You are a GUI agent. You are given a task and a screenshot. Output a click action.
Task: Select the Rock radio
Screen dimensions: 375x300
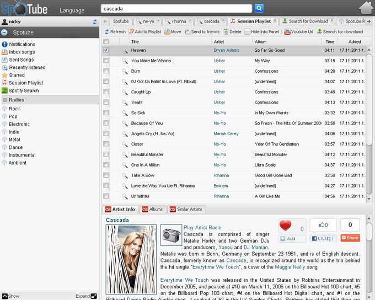click(11, 109)
